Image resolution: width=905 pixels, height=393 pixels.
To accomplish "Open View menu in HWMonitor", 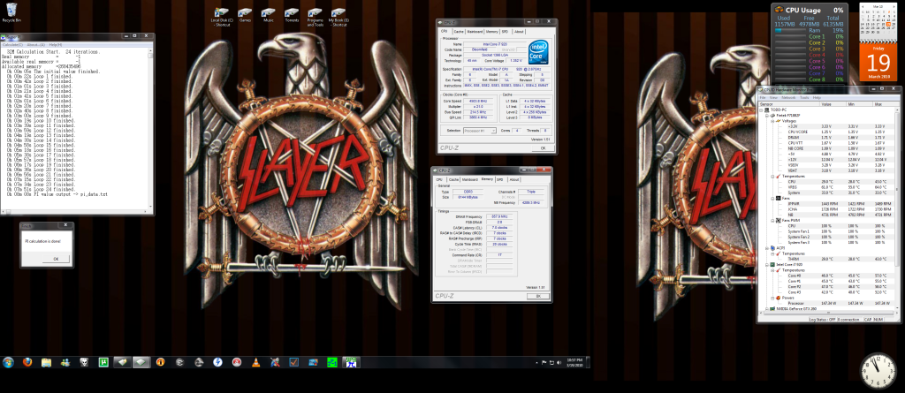I will pos(772,97).
